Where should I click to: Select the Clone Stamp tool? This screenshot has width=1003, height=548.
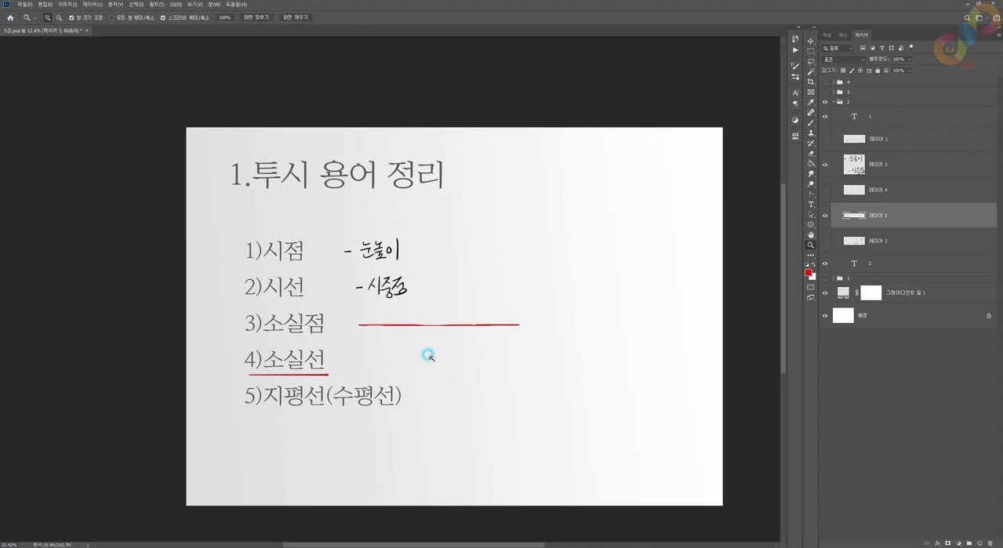pos(811,132)
